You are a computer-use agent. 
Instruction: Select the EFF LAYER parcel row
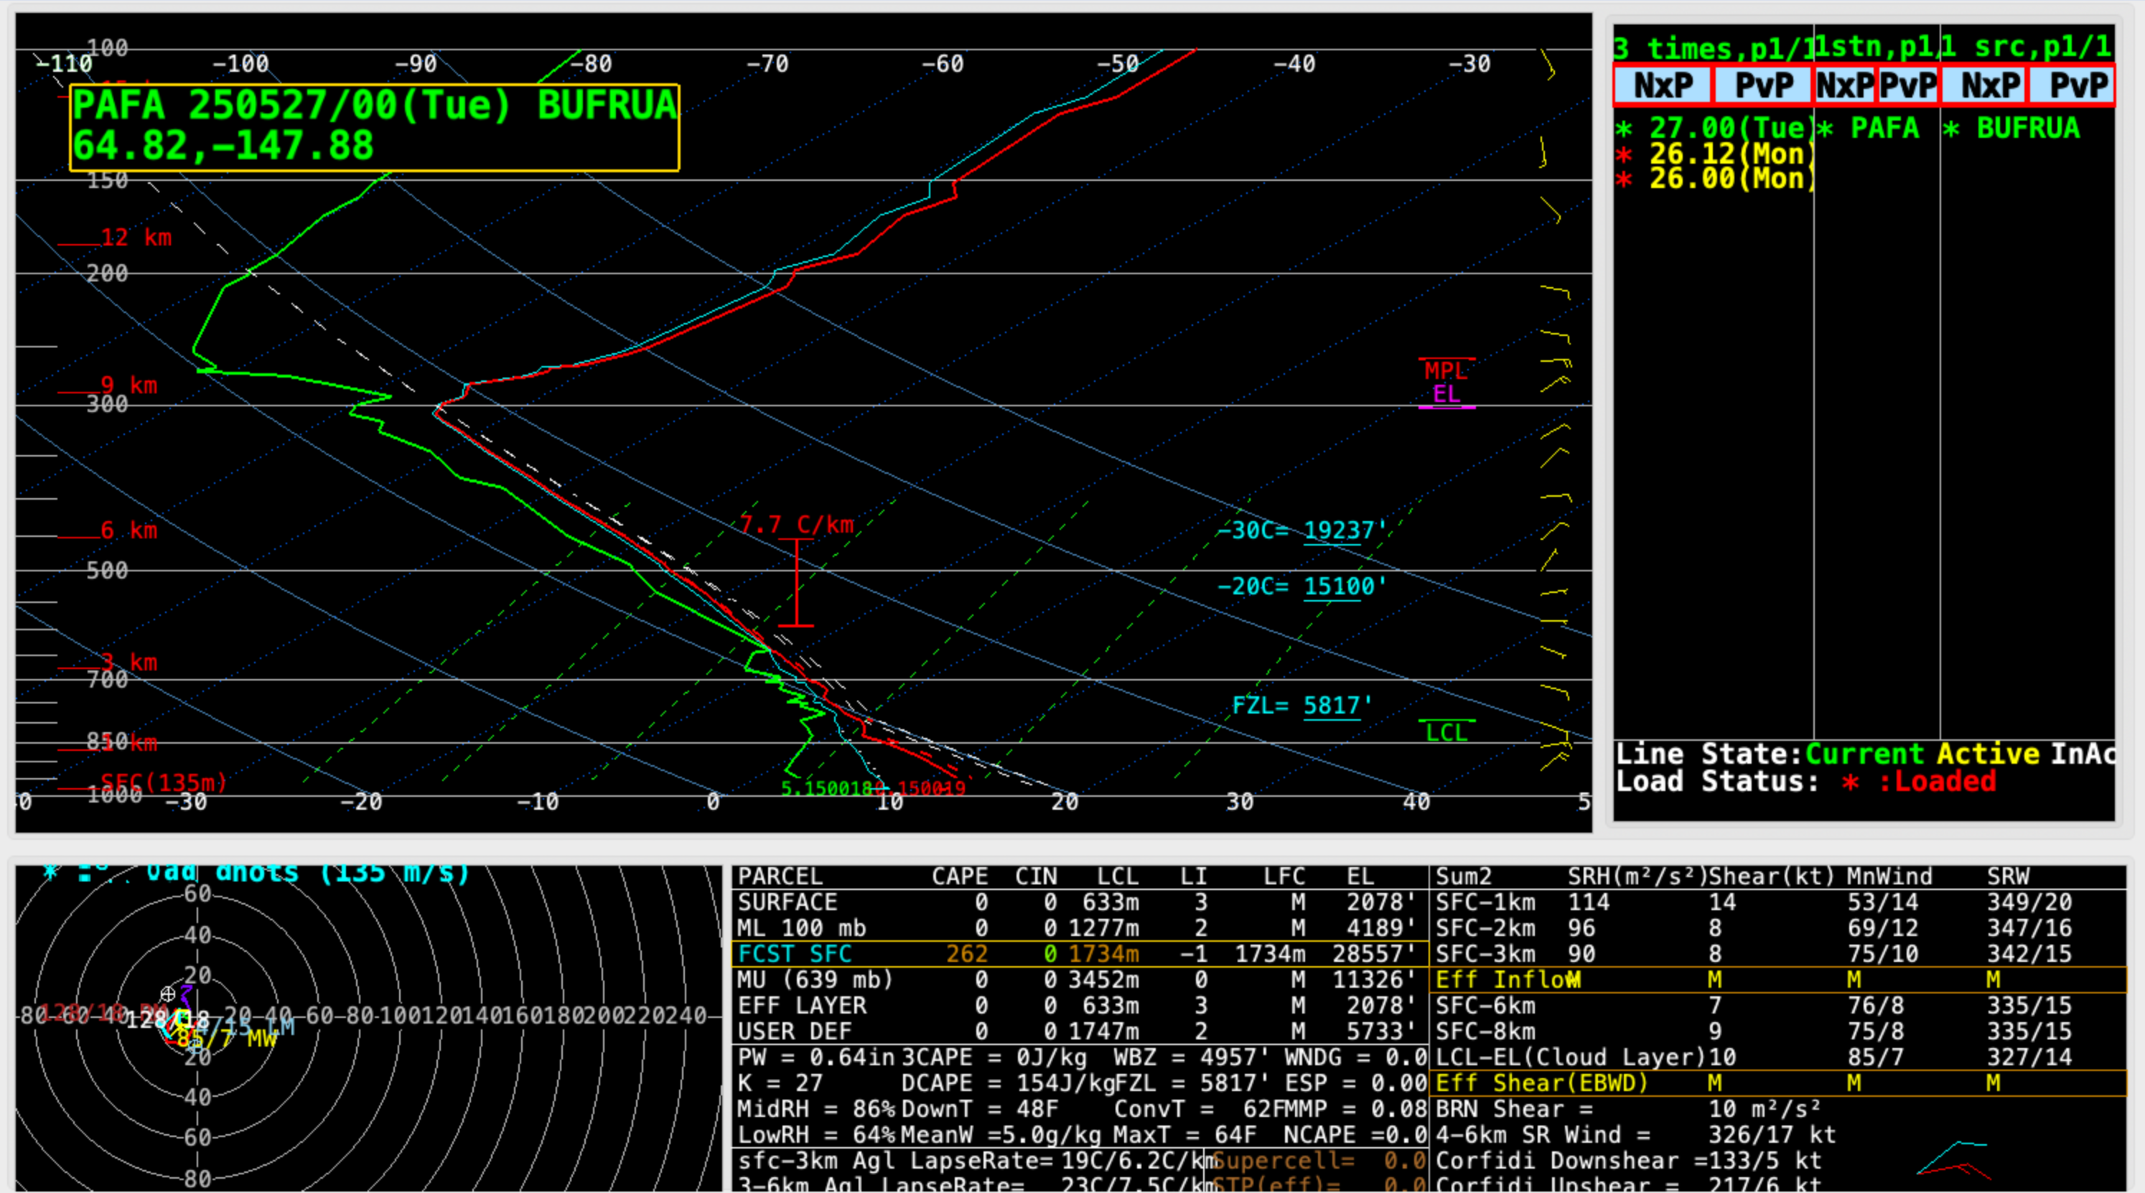(x=1080, y=1005)
